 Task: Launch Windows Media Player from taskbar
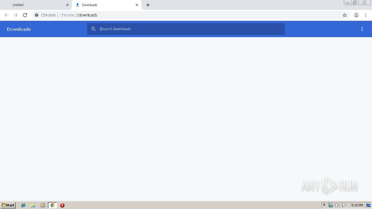43,205
